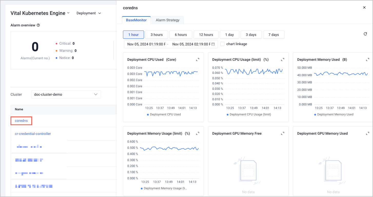Select the 7 days time range
Image resolution: width=373 pixels, height=197 pixels.
point(274,35)
